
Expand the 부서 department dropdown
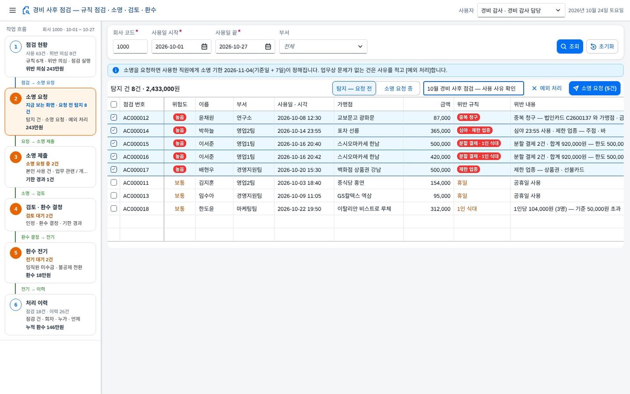point(323,46)
